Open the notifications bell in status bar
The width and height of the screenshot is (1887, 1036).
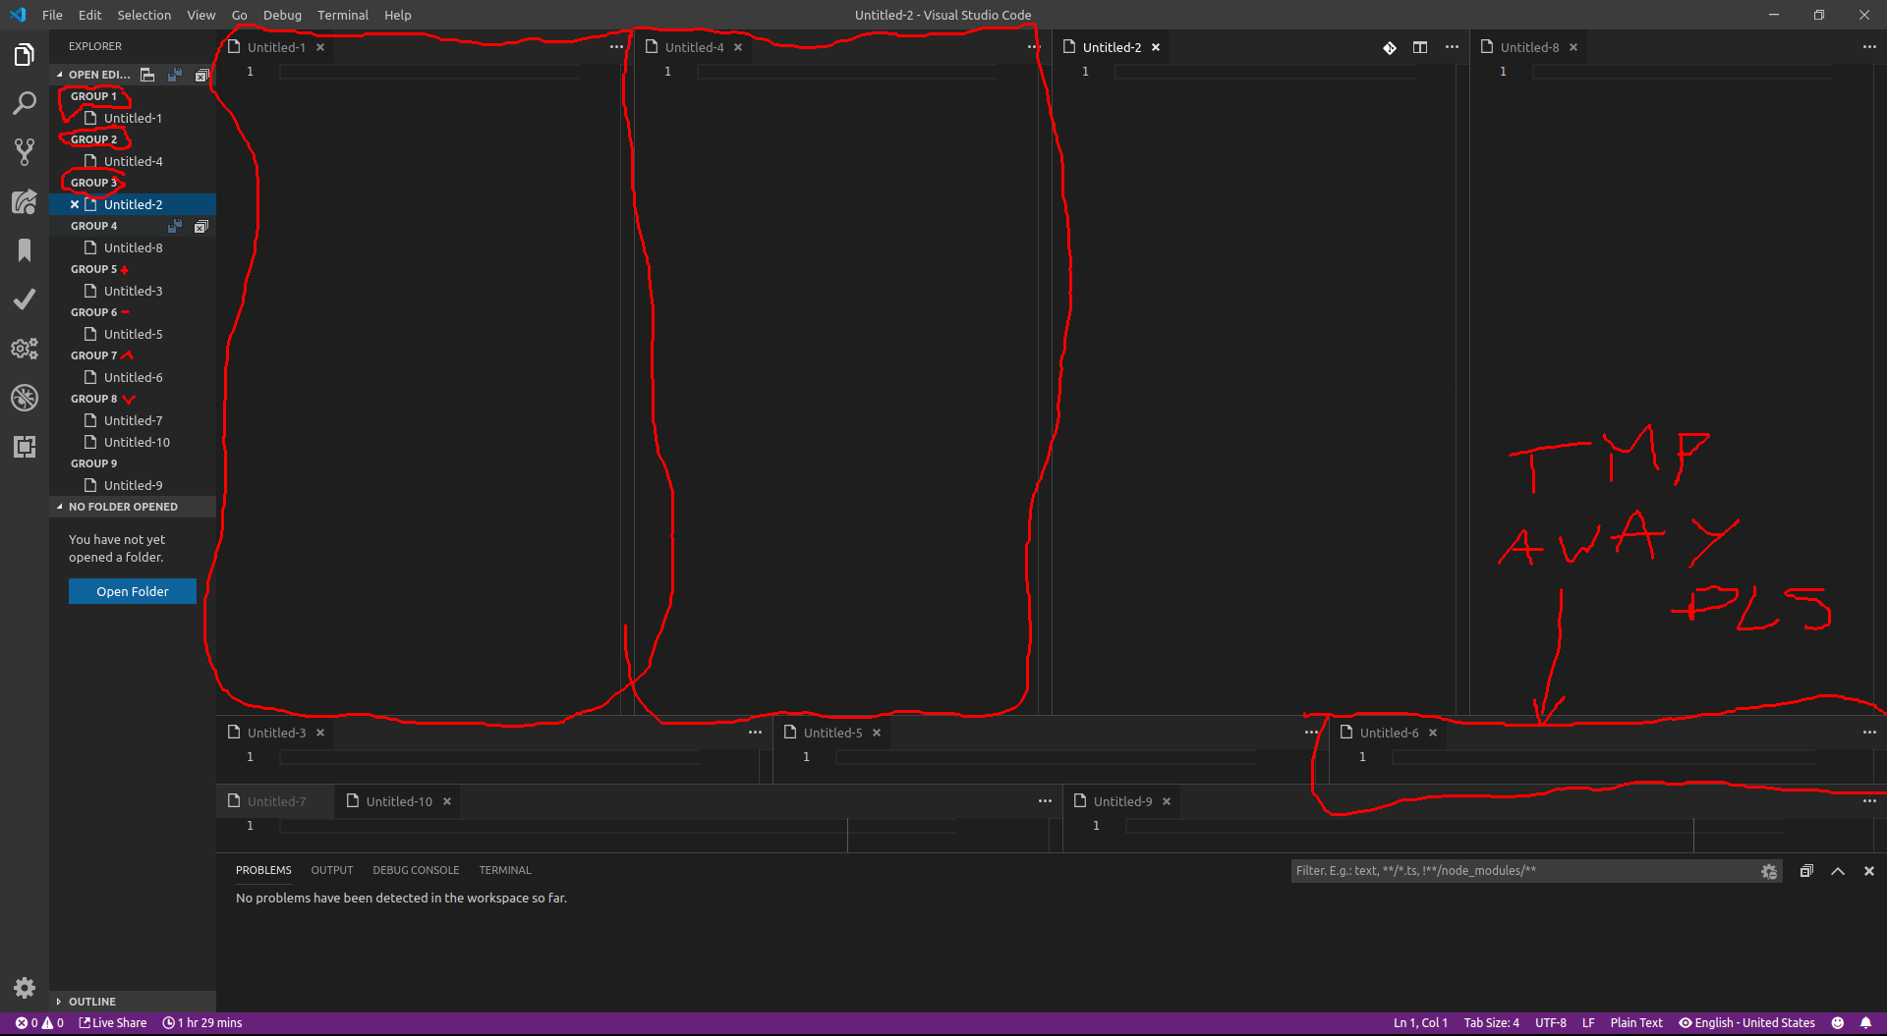[x=1866, y=1022]
